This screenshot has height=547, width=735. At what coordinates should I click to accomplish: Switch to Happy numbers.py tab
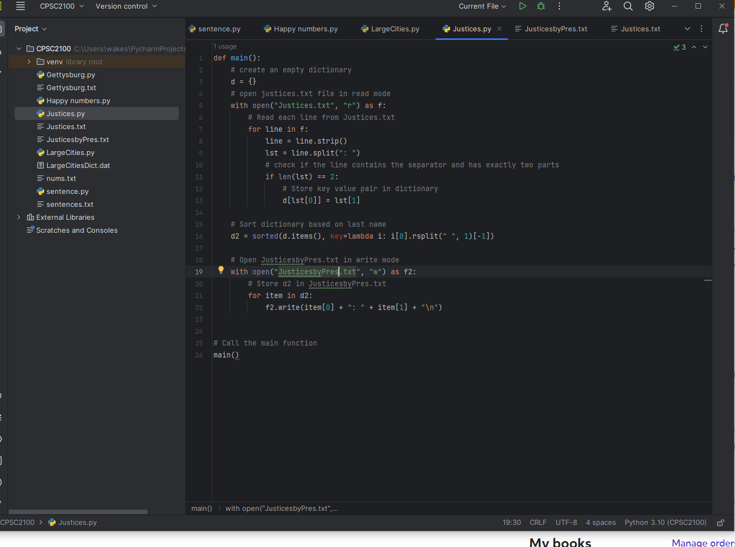[300, 29]
